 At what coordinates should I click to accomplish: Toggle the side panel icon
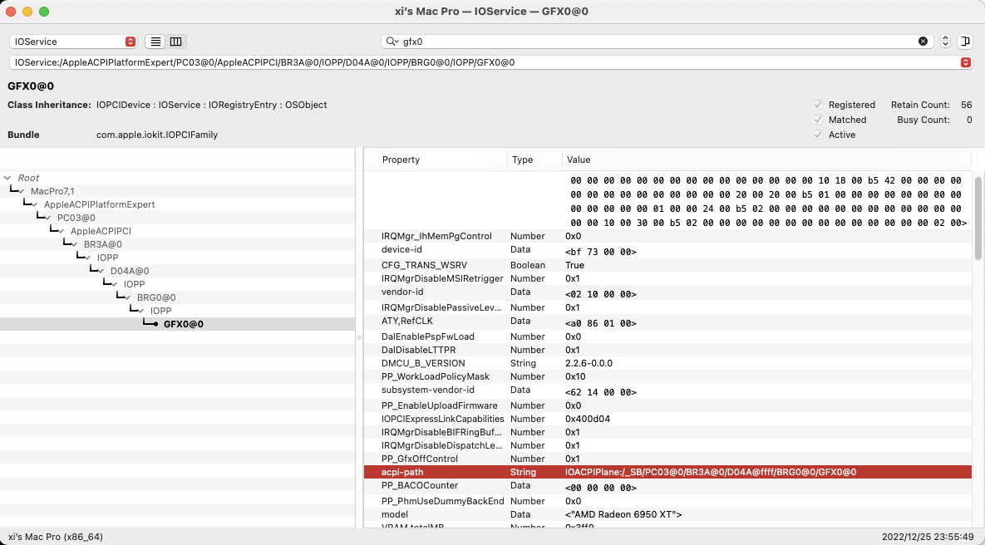pyautogui.click(x=965, y=42)
